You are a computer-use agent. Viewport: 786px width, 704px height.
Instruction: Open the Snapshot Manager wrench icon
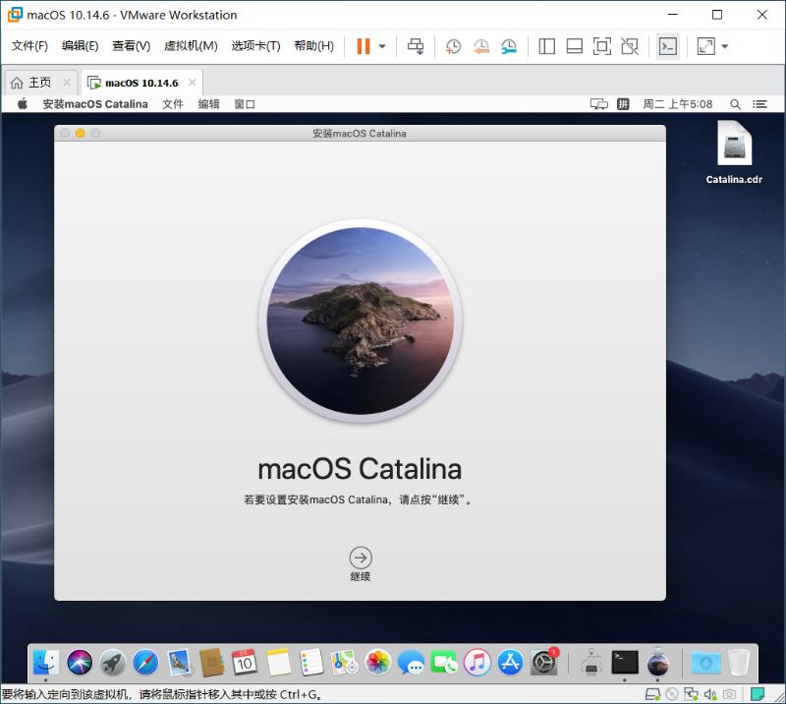point(511,46)
